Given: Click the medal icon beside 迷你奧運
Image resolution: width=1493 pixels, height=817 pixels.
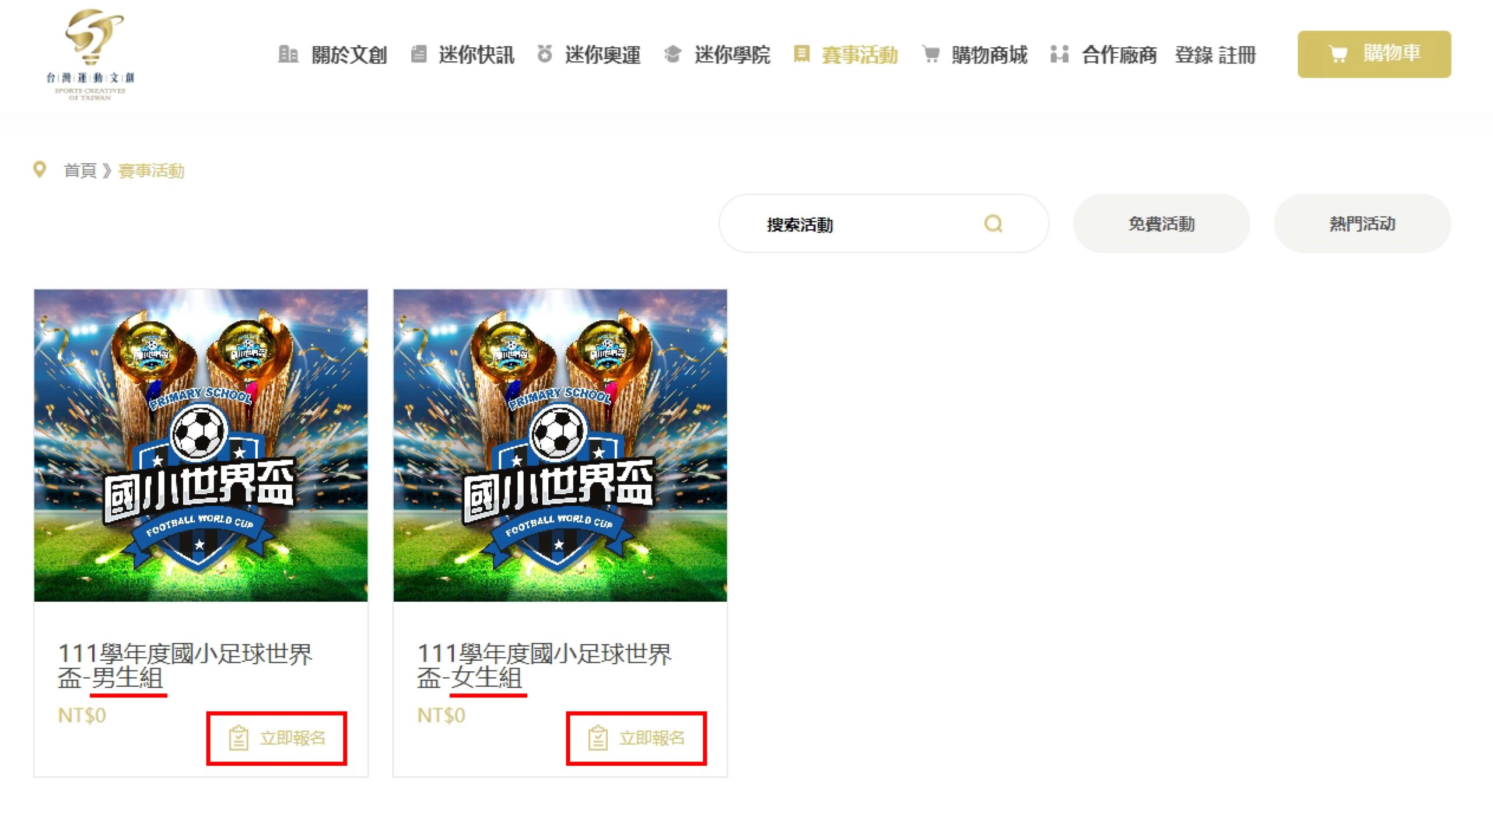Looking at the screenshot, I should pos(545,54).
